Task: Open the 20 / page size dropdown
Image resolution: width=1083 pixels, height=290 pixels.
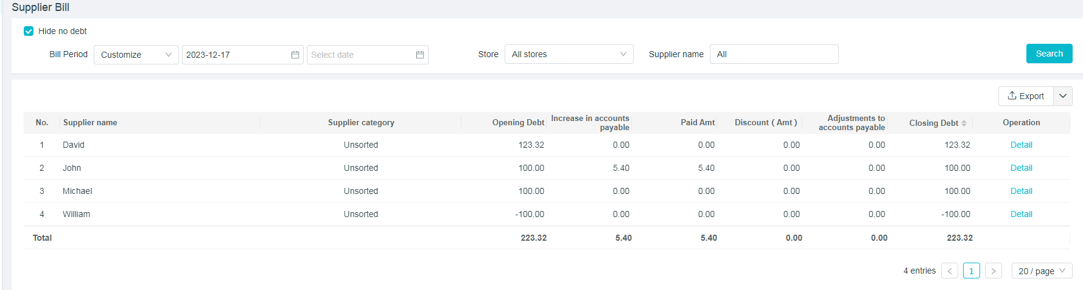Action: (1042, 271)
